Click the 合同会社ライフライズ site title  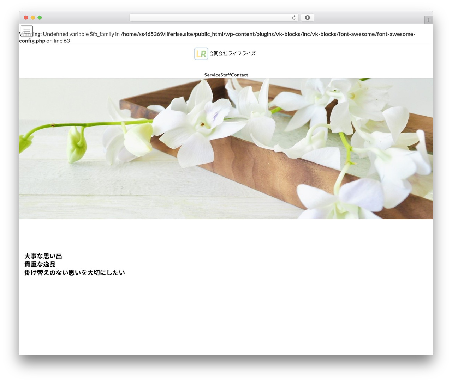coord(232,54)
